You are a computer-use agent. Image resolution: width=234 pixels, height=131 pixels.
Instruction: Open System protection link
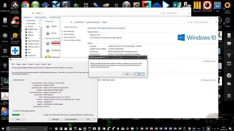click(x=70, y=37)
